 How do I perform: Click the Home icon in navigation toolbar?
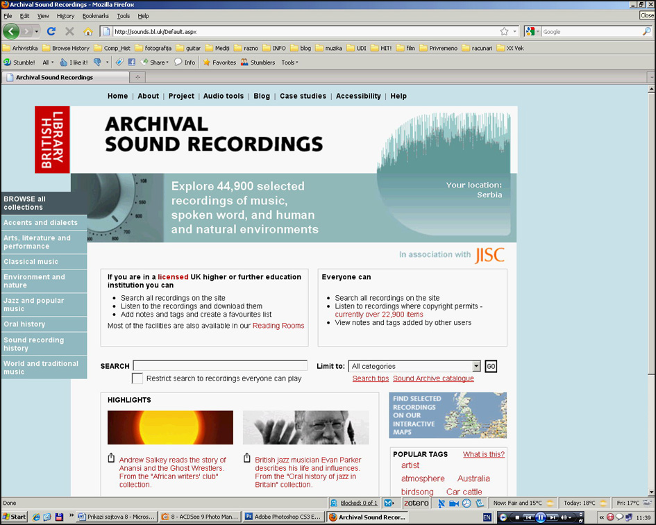coord(87,31)
